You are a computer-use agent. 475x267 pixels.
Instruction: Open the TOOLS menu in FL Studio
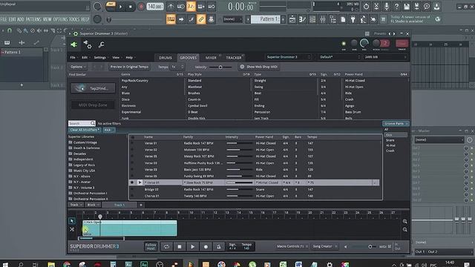[74, 19]
